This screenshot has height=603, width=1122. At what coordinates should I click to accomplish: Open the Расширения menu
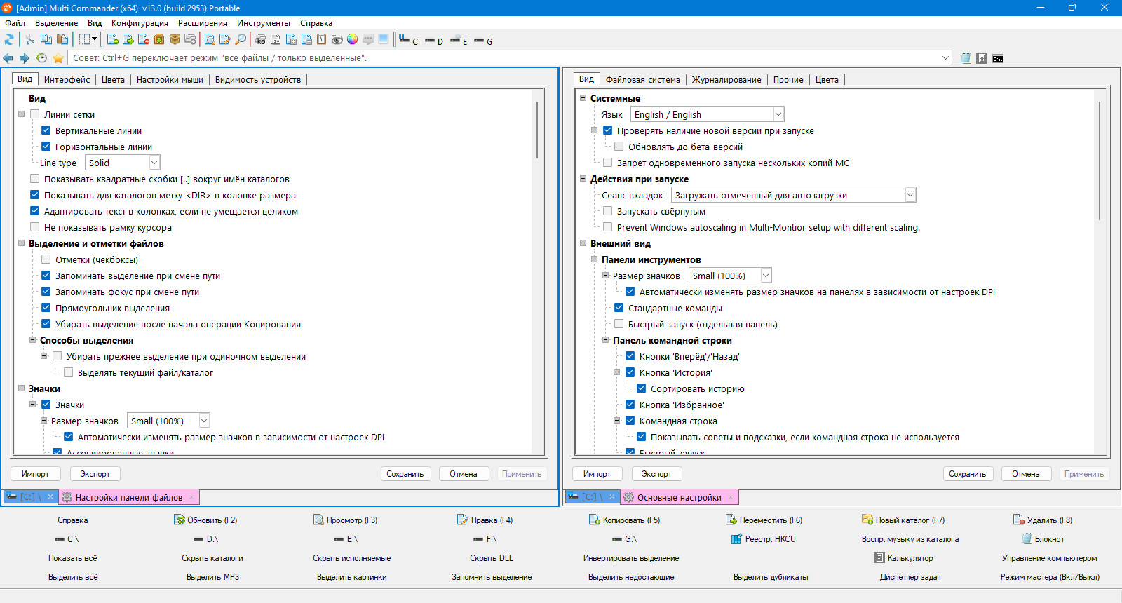[203, 23]
